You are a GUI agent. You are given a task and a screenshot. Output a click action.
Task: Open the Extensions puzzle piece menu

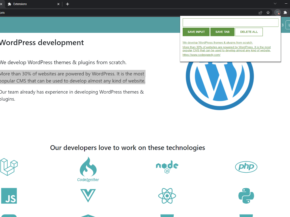point(285,12)
